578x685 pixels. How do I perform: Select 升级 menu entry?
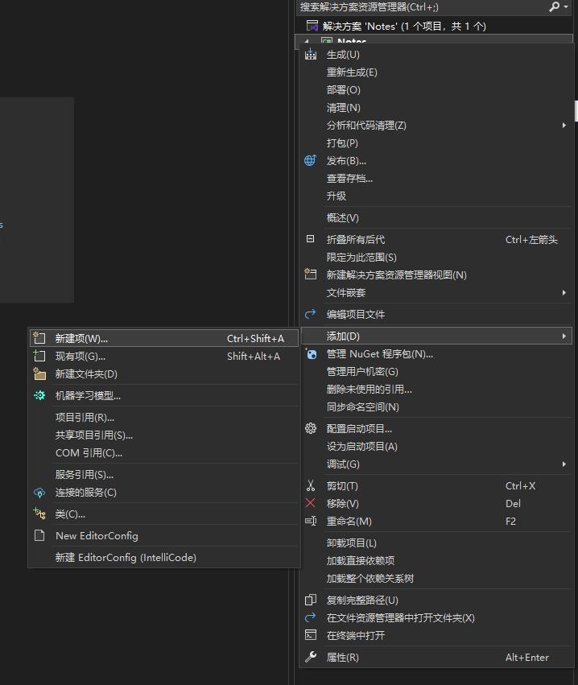(x=436, y=196)
